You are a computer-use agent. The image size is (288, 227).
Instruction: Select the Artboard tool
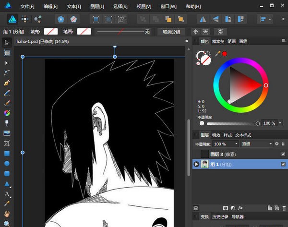pos(7,53)
